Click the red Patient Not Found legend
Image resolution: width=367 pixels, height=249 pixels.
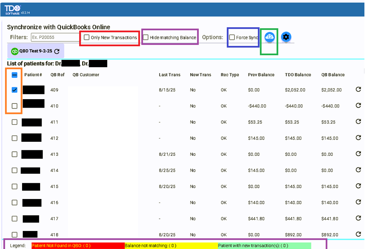coord(61,246)
